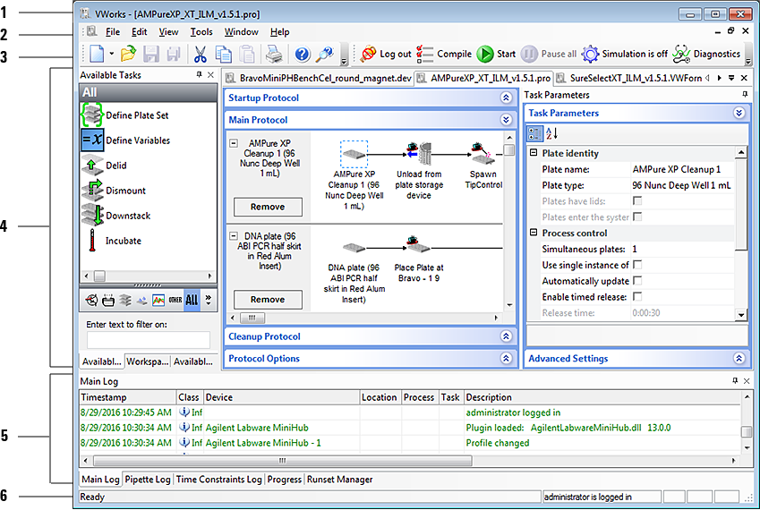
Task: Open the Edit menu
Action: [139, 32]
